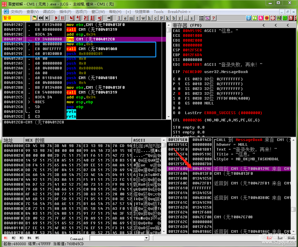Image resolution: width=298 pixels, height=247 pixels.
Task: Click the Open file folder icon
Action: click(x=35, y=18)
